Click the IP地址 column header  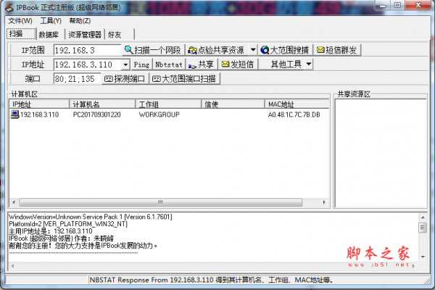coord(39,104)
